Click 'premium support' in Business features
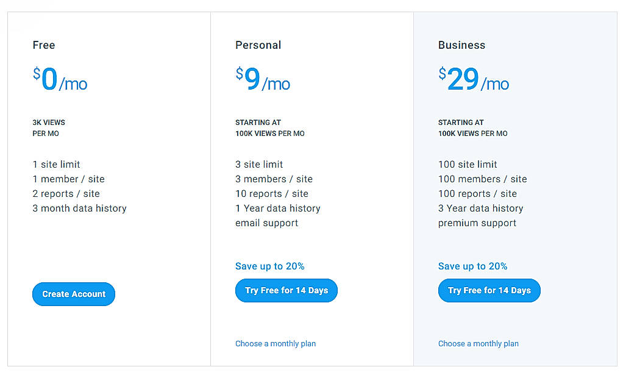The height and width of the screenshot is (378, 626). (477, 223)
